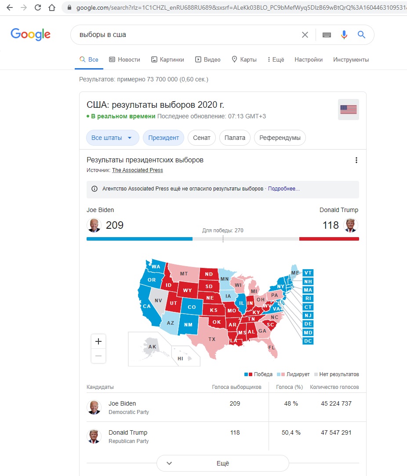Go to browser home page icon
This screenshot has width=407, height=476.
52,7
